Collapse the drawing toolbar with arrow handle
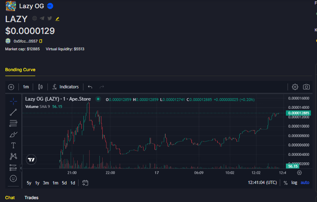Screen dimensions: 317x202 point(21,168)
